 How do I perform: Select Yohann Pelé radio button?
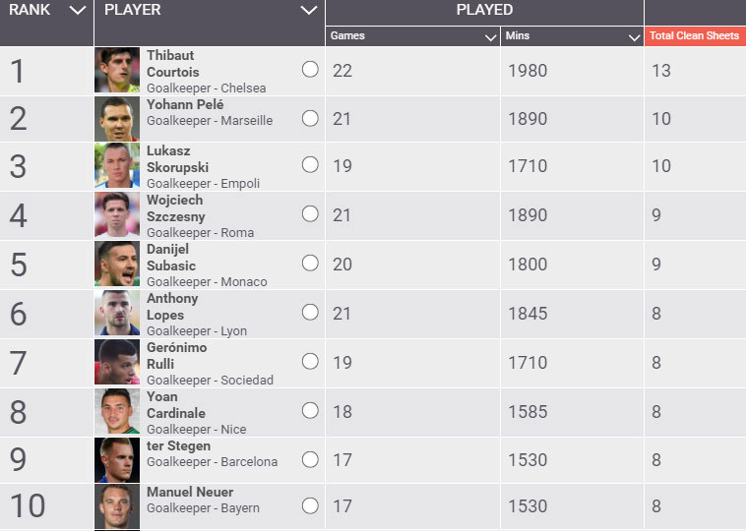[x=310, y=118]
